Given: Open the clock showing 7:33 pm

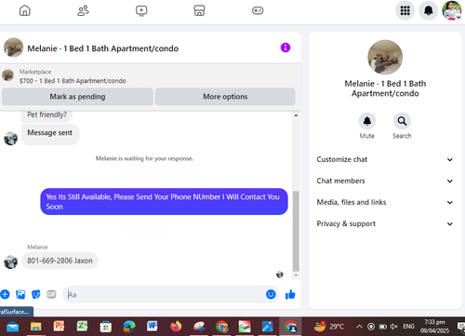Looking at the screenshot, I should (x=434, y=327).
